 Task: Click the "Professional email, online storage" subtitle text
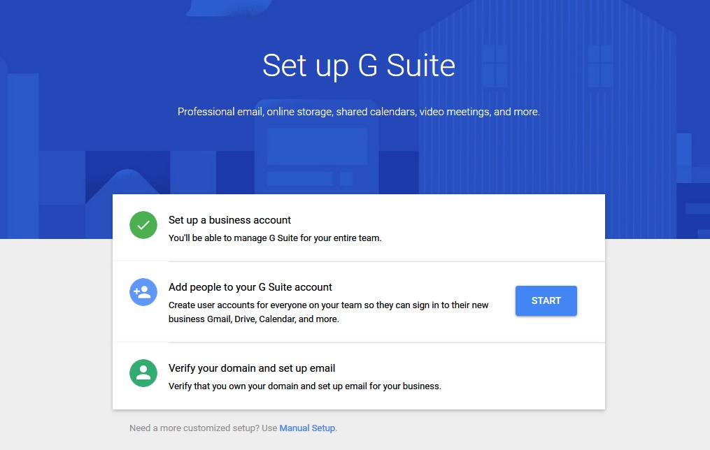359,112
